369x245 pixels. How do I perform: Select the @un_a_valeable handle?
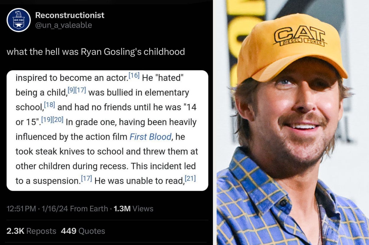[x=63, y=25]
